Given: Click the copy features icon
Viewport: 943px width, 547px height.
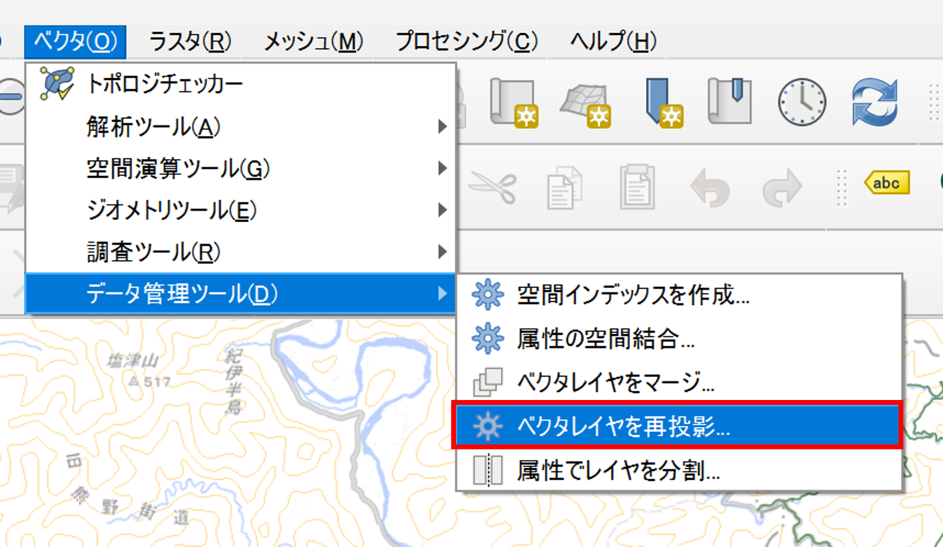Looking at the screenshot, I should (564, 187).
